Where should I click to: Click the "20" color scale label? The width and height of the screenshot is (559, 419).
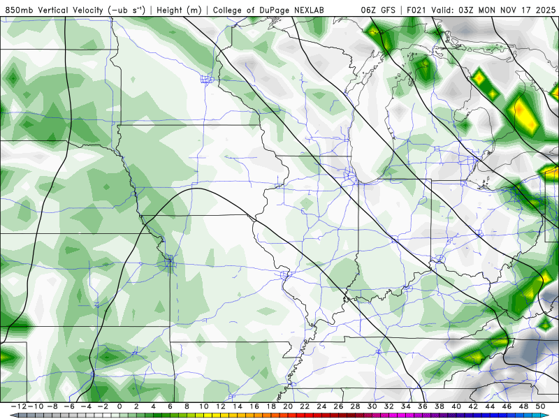[x=288, y=406]
